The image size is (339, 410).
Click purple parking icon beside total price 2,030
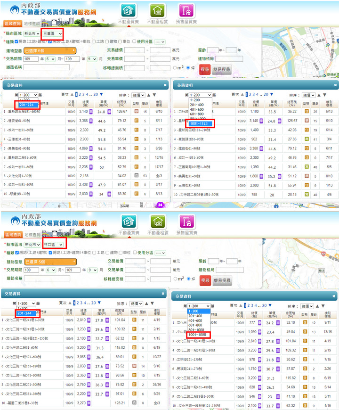tap(89, 366)
